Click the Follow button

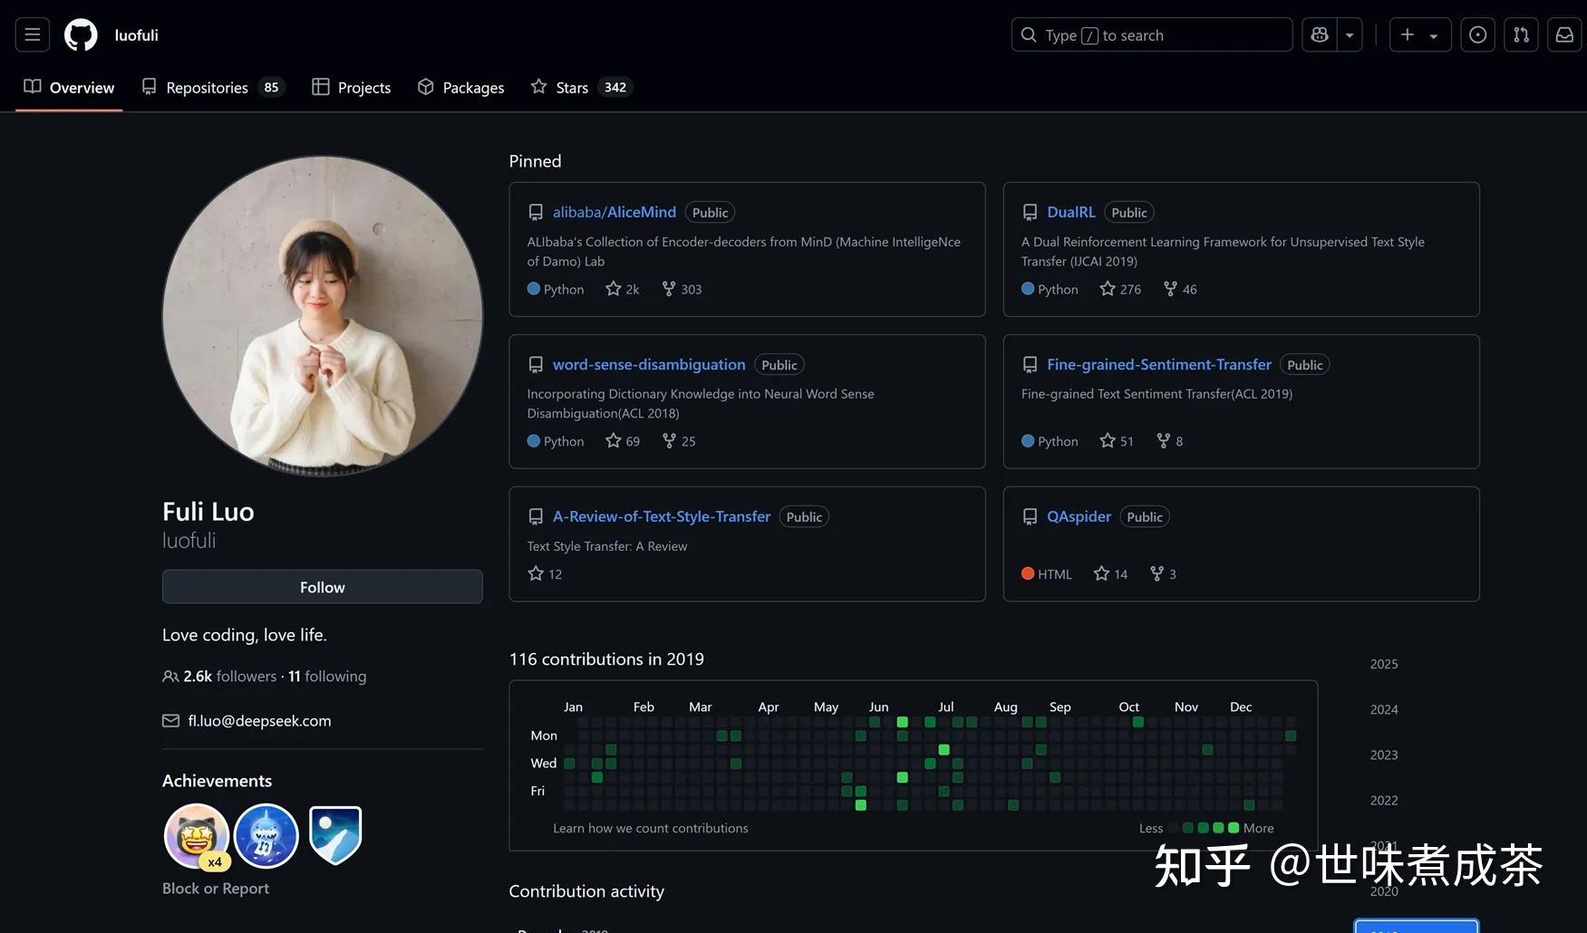coord(322,586)
